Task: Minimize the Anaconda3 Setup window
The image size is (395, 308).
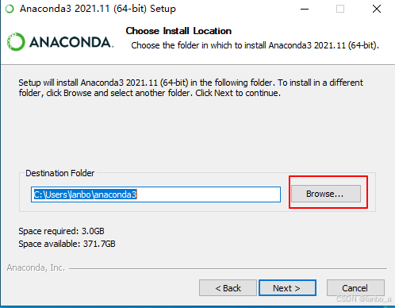Action: click(x=305, y=9)
